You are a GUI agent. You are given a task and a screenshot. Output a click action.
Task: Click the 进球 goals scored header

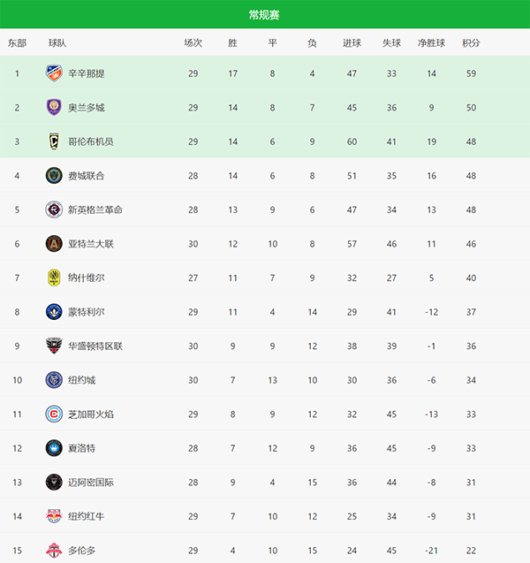352,42
